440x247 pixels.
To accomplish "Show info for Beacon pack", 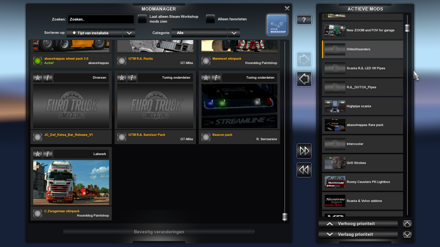I will (216, 77).
